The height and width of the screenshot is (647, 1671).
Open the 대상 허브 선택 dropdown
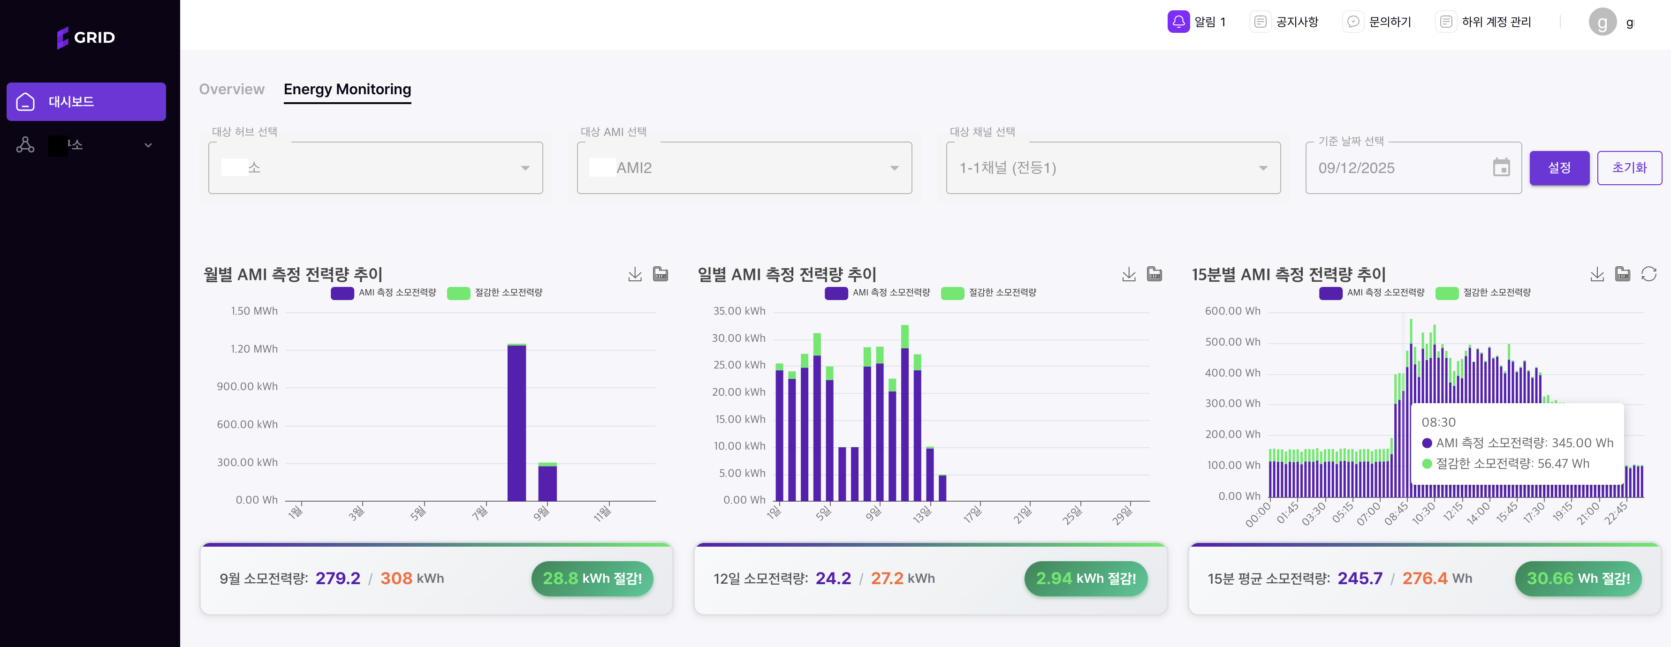[x=375, y=168]
